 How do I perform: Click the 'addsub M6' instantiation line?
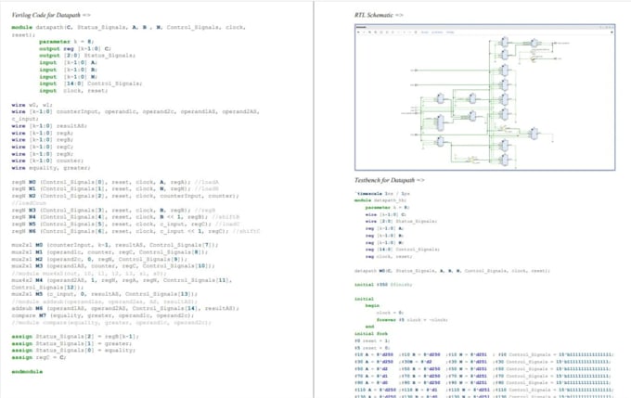[125, 308]
